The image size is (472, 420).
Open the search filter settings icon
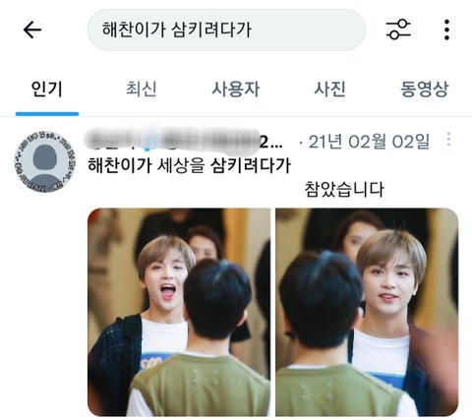click(398, 30)
